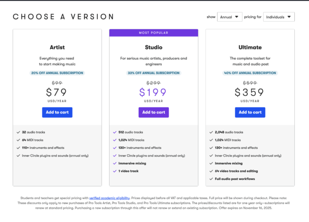
Task: Click checkmark beside 64 video tracks and editing
Action: tap(211, 171)
